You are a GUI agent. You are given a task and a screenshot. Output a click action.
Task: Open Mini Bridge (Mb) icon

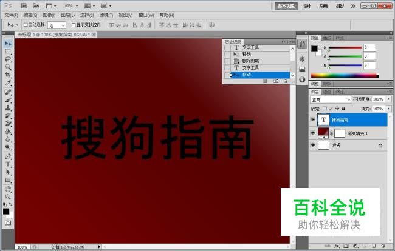tap(36, 6)
